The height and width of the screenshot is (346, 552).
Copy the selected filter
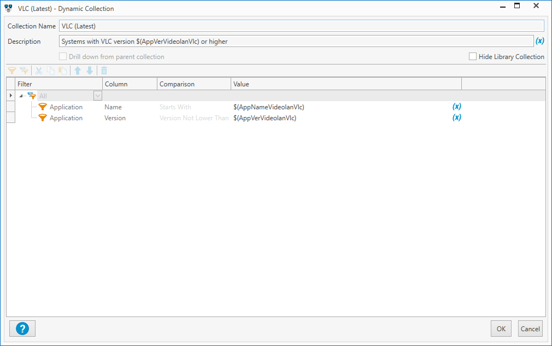[50, 71]
